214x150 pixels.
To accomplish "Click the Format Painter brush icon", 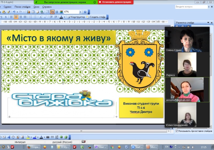I will click(x=9, y=12).
